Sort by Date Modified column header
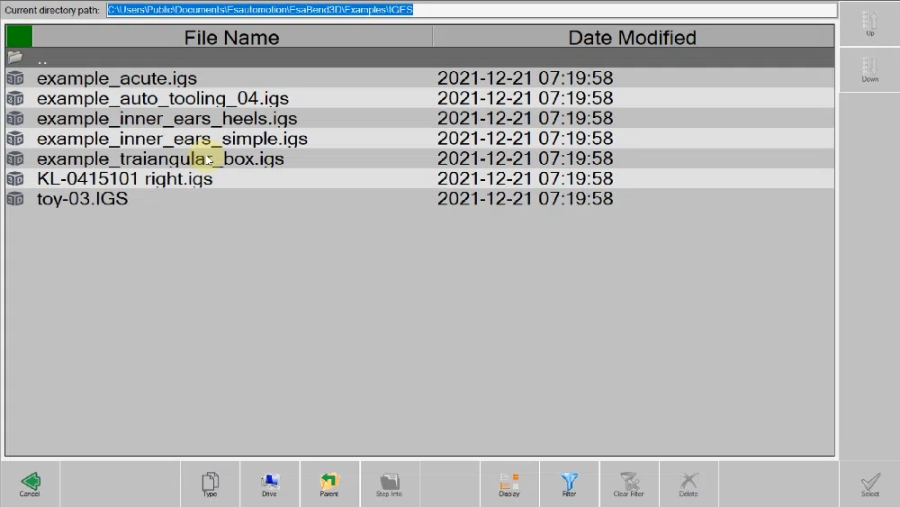The image size is (900, 507). [633, 37]
